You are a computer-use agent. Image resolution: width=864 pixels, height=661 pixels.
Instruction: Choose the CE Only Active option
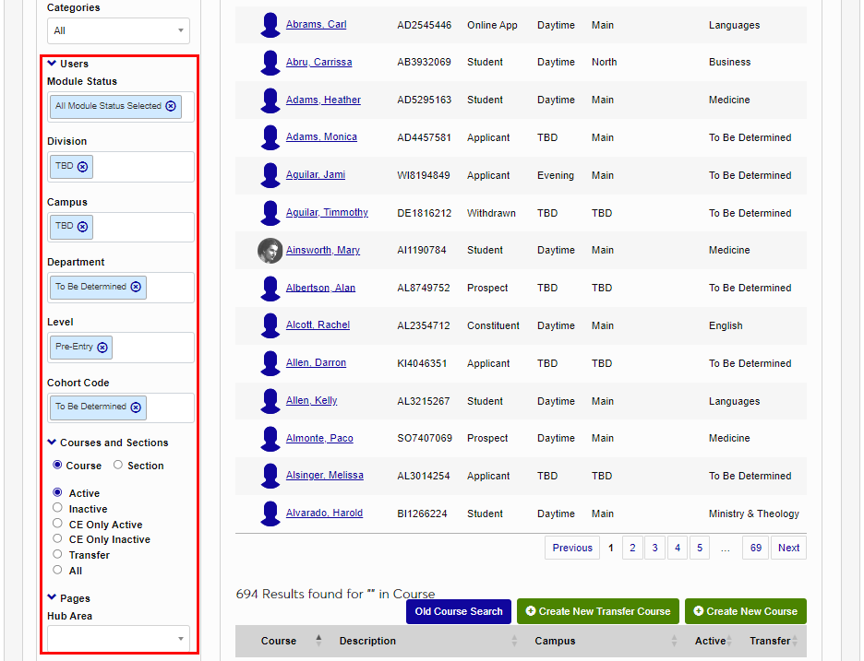coord(55,524)
